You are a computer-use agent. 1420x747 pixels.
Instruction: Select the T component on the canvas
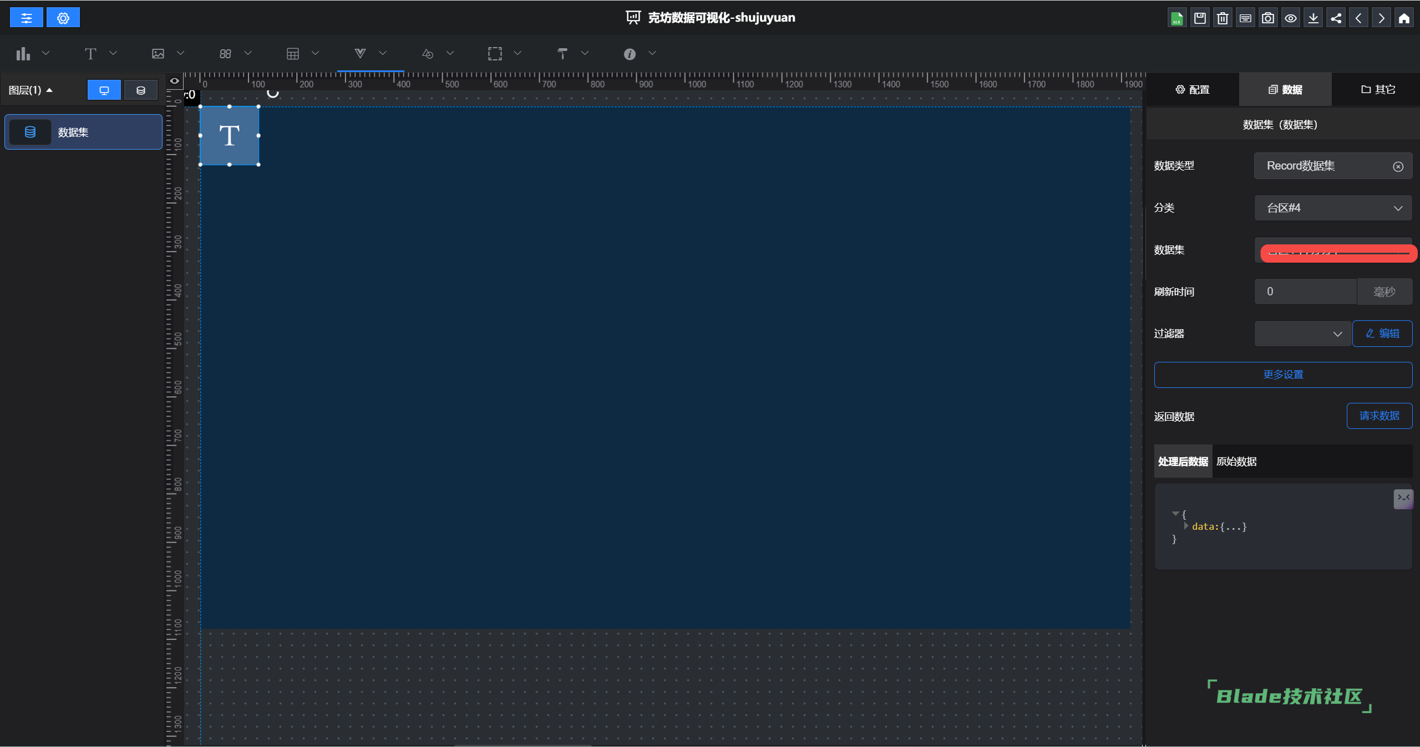pyautogui.click(x=230, y=136)
